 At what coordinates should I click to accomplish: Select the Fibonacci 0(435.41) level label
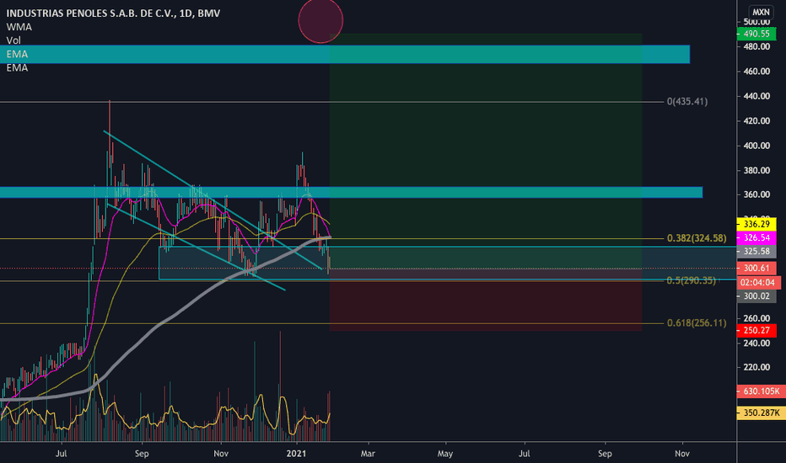point(687,102)
